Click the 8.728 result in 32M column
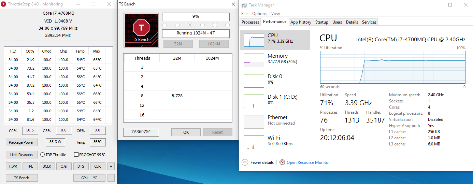This screenshot has width=473, height=184. [x=177, y=96]
